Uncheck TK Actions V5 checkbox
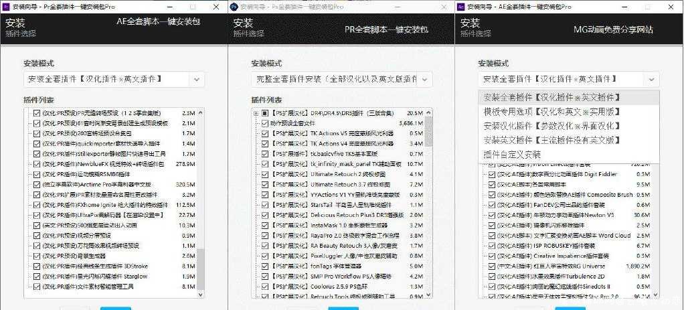Image resolution: width=684 pixels, height=310 pixels. [x=265, y=133]
